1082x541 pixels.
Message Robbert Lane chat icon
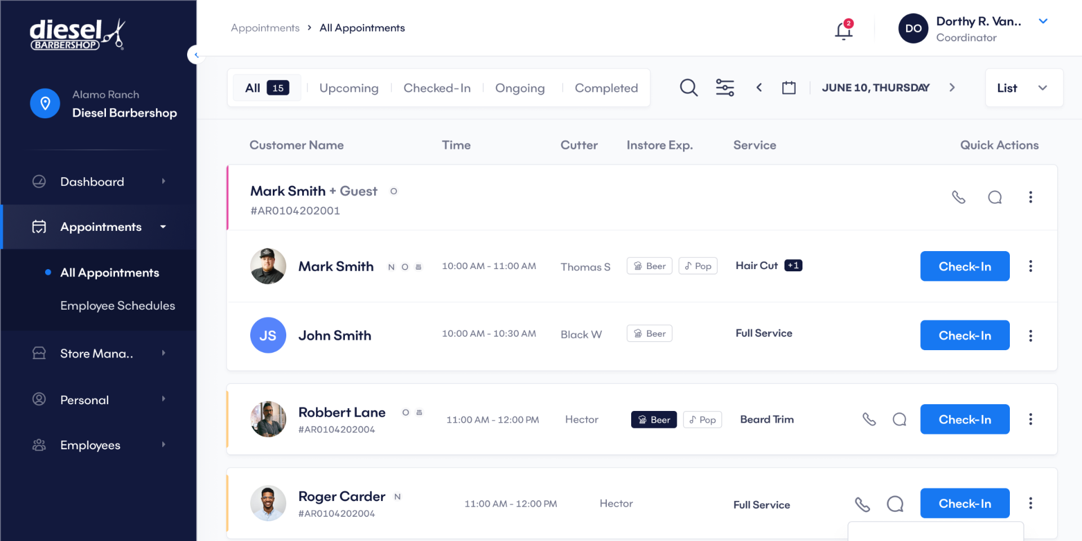[899, 419]
